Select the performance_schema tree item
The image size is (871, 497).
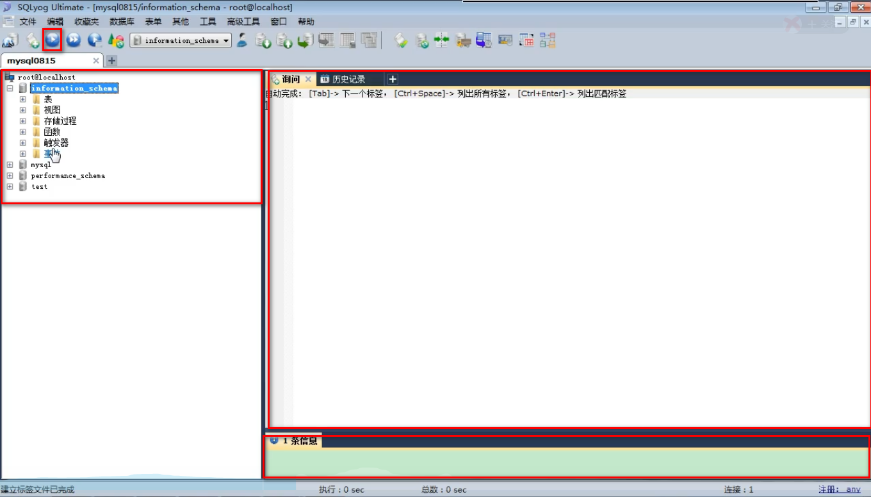(68, 175)
